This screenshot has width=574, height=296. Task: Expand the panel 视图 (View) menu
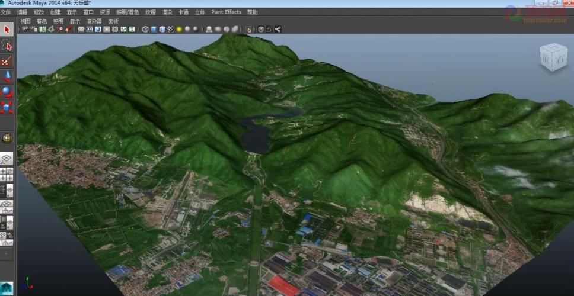tap(25, 21)
